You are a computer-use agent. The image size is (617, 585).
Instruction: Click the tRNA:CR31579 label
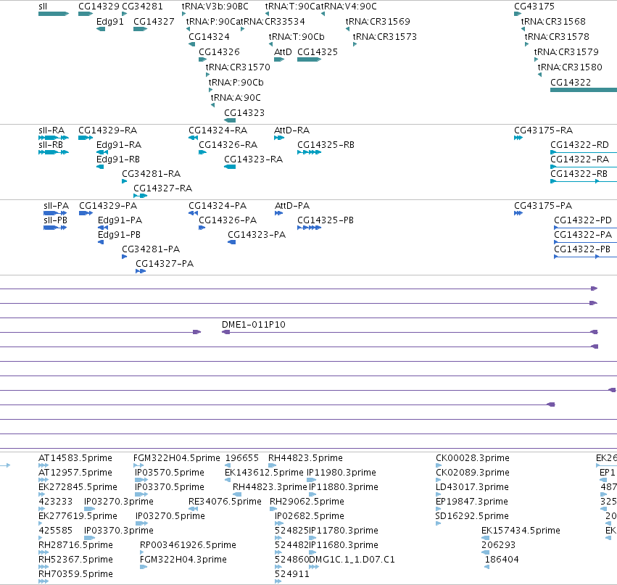click(x=566, y=52)
